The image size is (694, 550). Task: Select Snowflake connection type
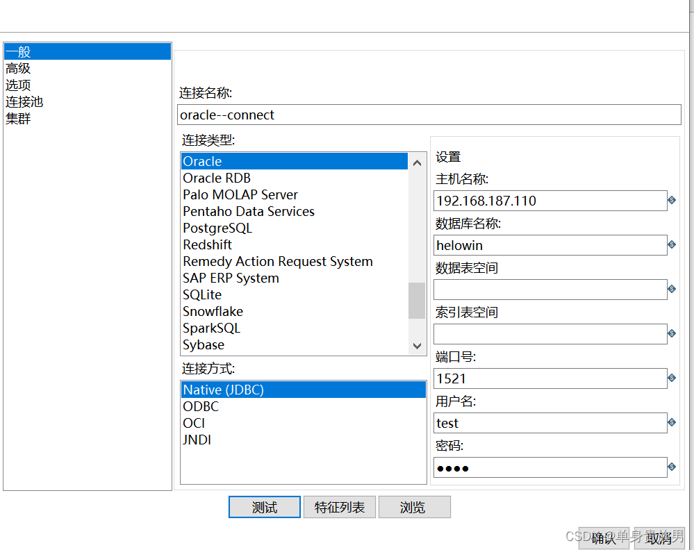[x=295, y=311]
